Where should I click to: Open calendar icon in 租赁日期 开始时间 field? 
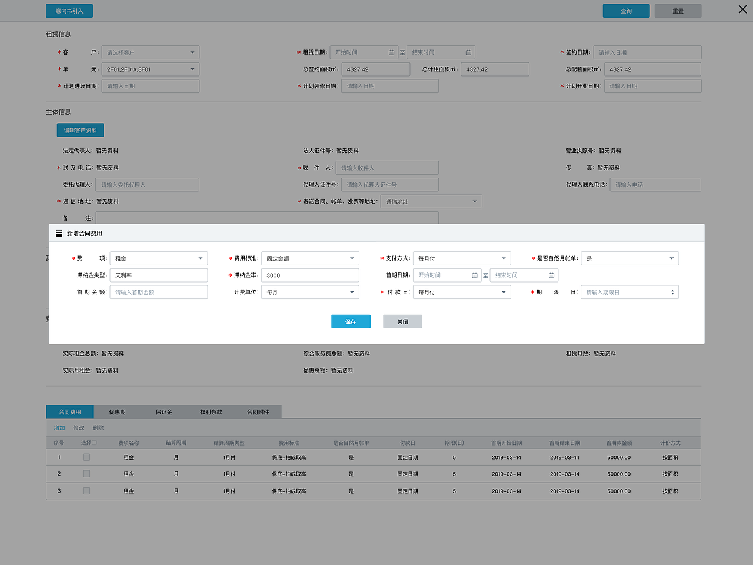392,52
